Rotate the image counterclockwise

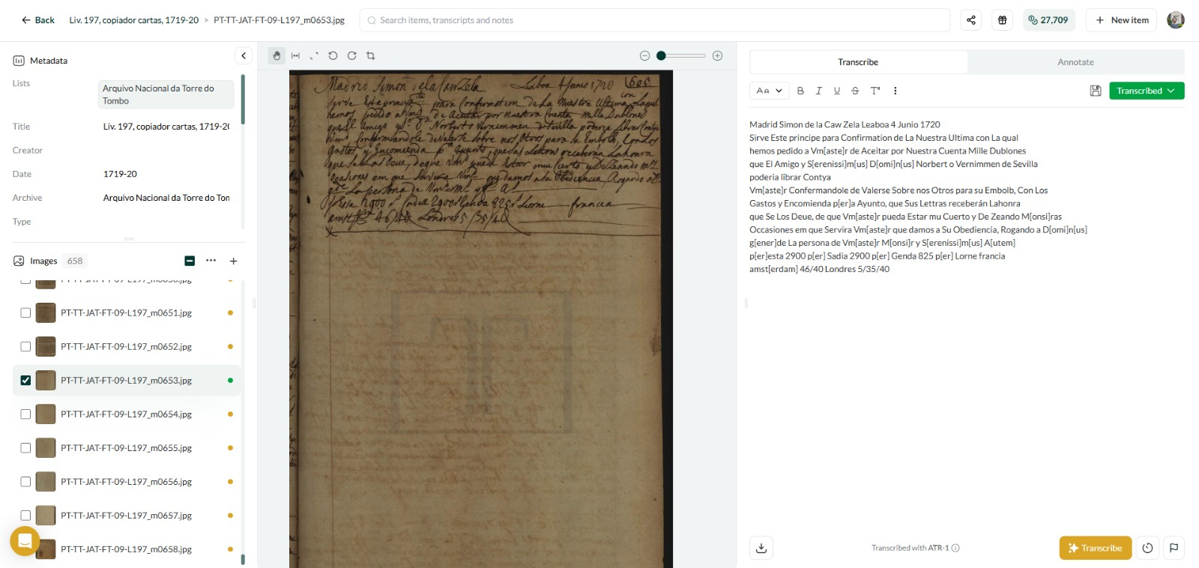coord(333,55)
